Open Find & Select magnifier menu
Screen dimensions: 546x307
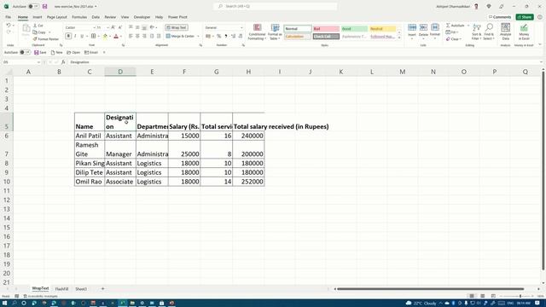[489, 32]
